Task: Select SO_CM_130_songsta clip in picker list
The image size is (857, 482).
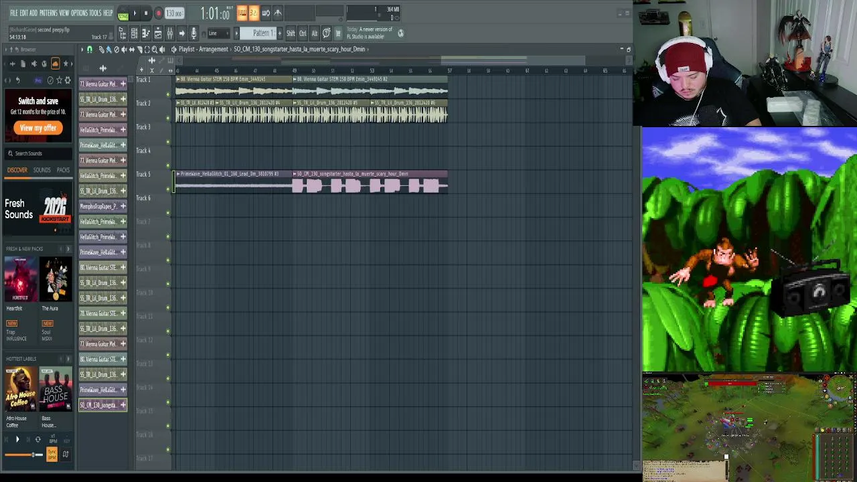Action: pos(103,405)
